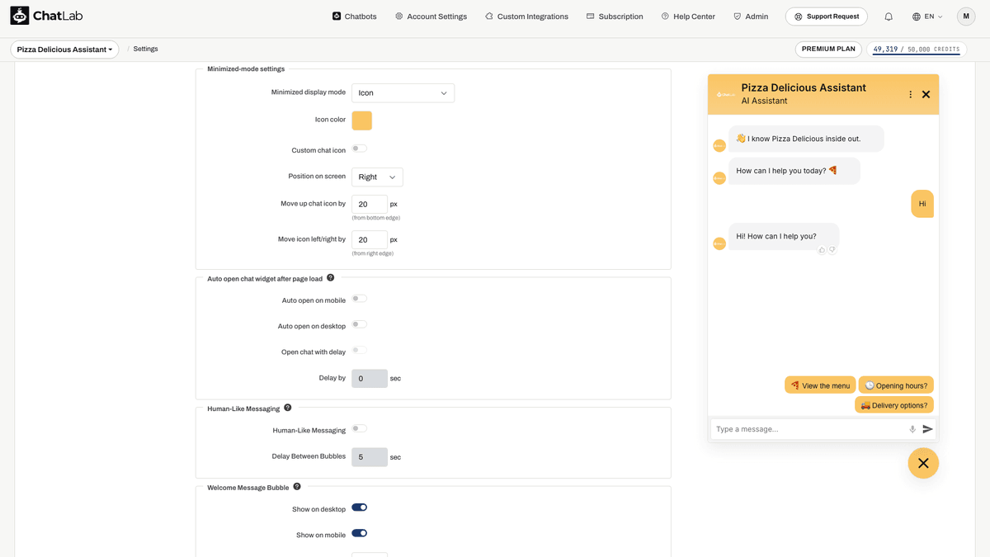
Task: Select the Opening hours? quick reply
Action: (896, 385)
